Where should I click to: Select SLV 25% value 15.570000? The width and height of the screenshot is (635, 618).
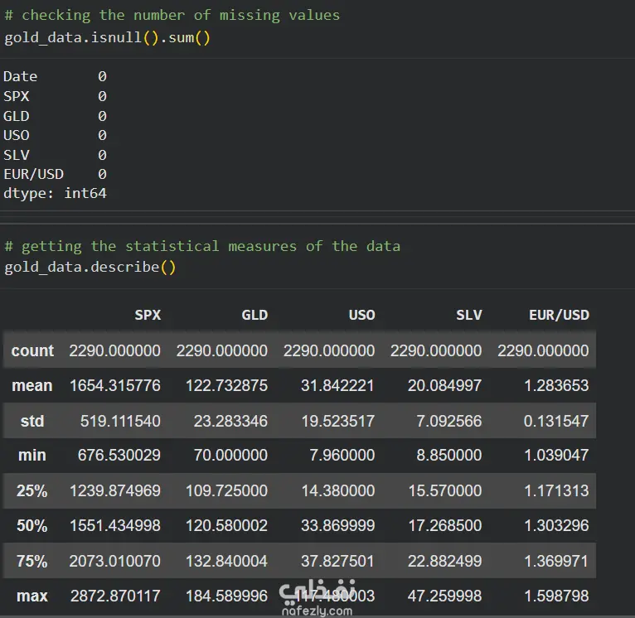click(x=445, y=491)
